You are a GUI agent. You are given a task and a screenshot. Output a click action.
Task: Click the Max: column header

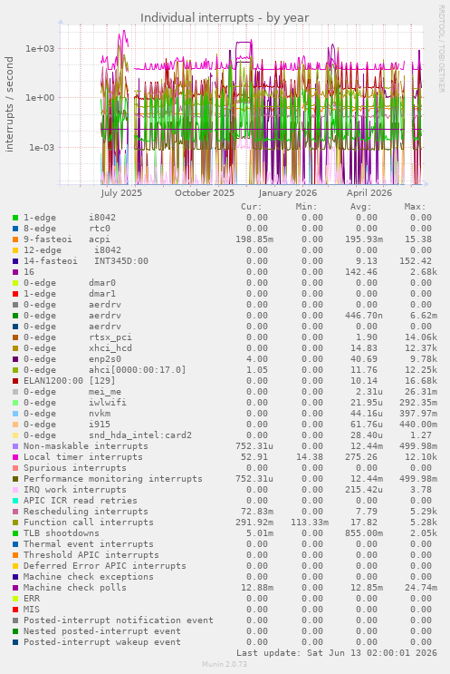click(x=415, y=207)
